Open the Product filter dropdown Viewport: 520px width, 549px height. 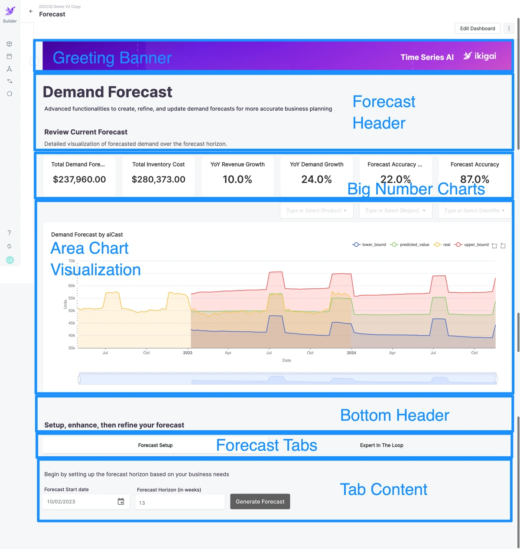pyautogui.click(x=317, y=211)
